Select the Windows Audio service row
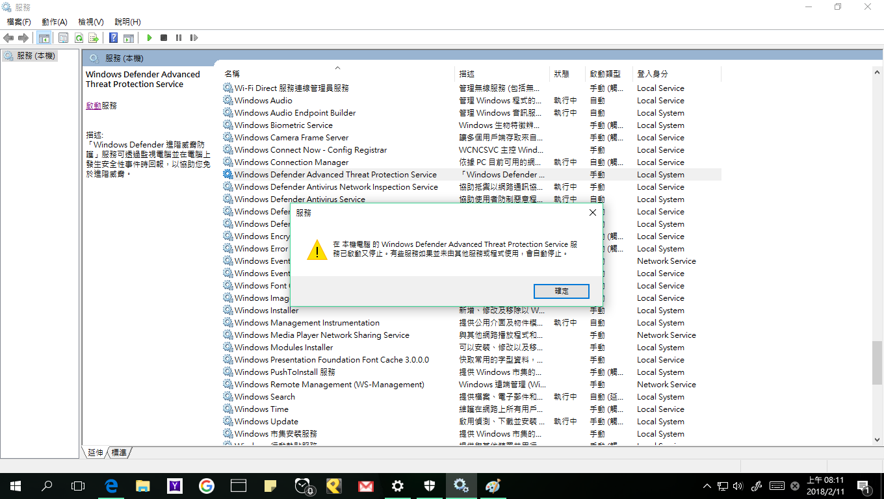 point(471,101)
